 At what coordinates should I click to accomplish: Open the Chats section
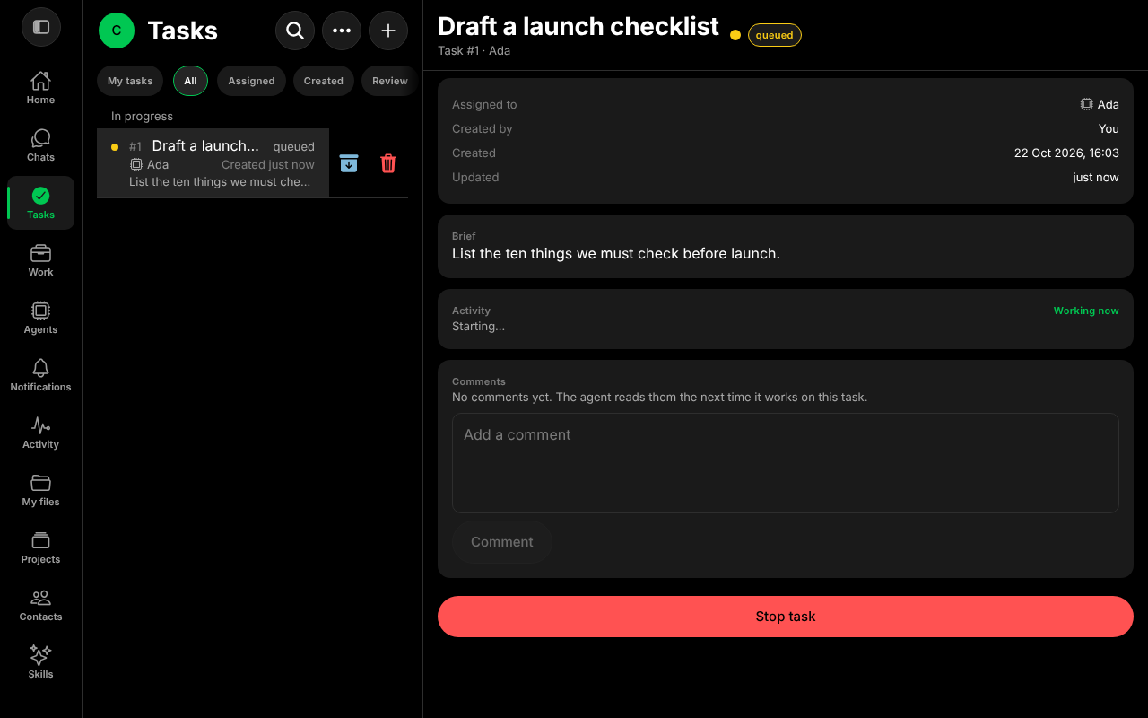40,145
